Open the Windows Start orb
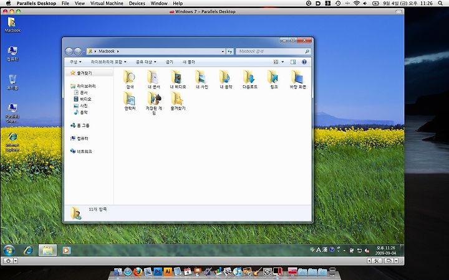The height and width of the screenshot is (280, 449). coord(9,251)
